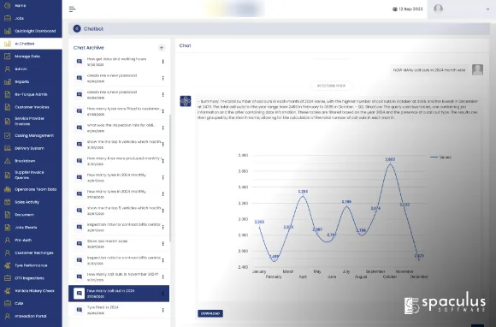Image resolution: width=496 pixels, height=327 pixels.
Task: Click the chatbot avatar icon beside response
Action: click(186, 101)
